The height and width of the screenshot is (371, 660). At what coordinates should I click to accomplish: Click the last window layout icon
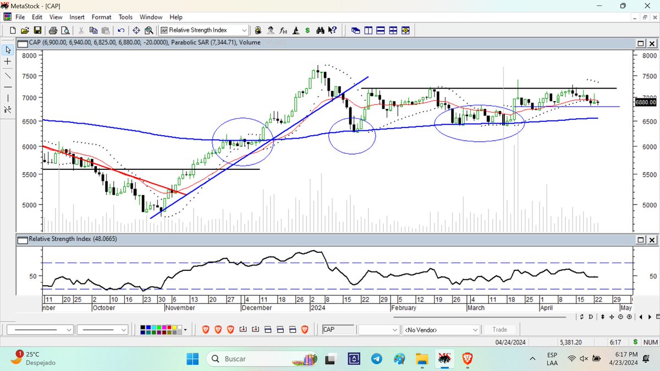point(406,30)
